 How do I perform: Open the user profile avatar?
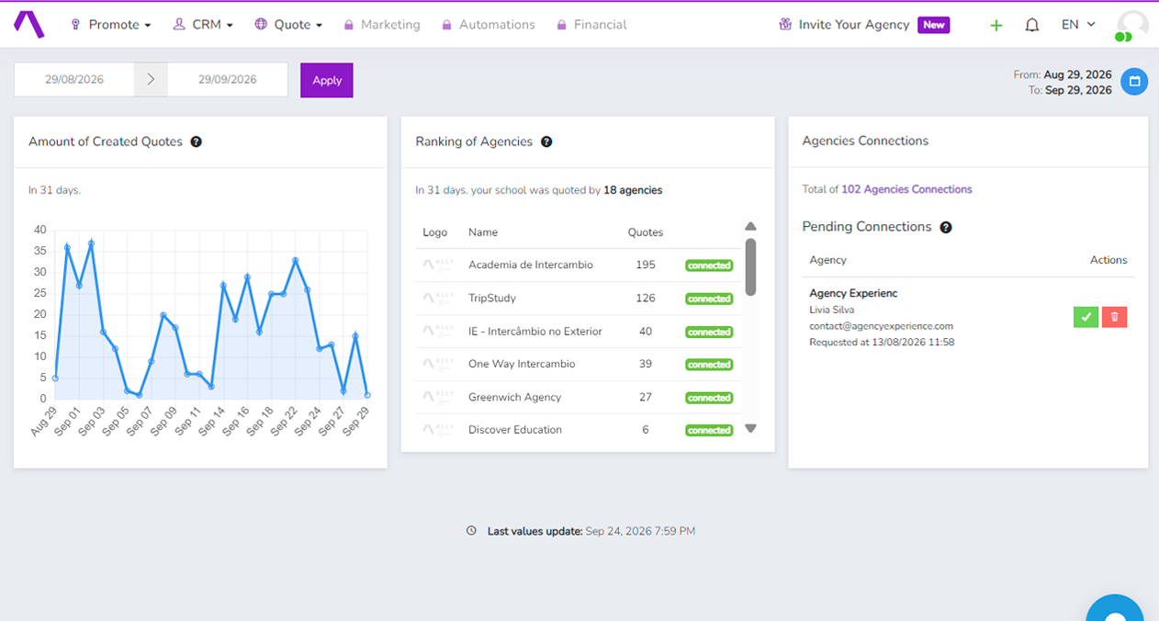1132,26
